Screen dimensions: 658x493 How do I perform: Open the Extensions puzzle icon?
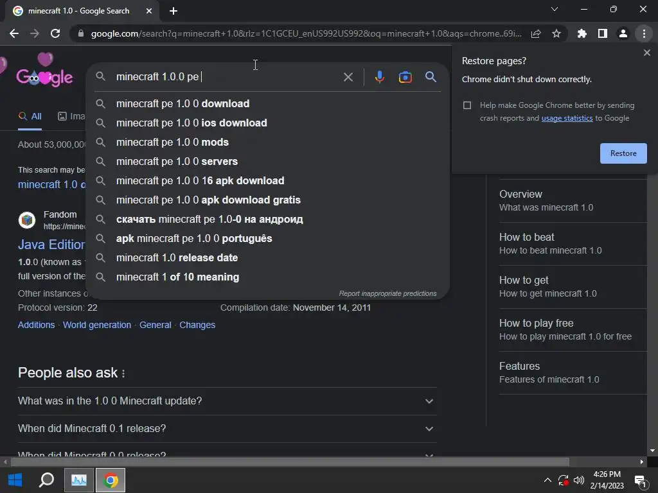(582, 33)
